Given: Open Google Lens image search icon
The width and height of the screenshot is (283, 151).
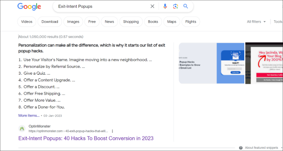Looking at the screenshot, I should click(175, 6).
